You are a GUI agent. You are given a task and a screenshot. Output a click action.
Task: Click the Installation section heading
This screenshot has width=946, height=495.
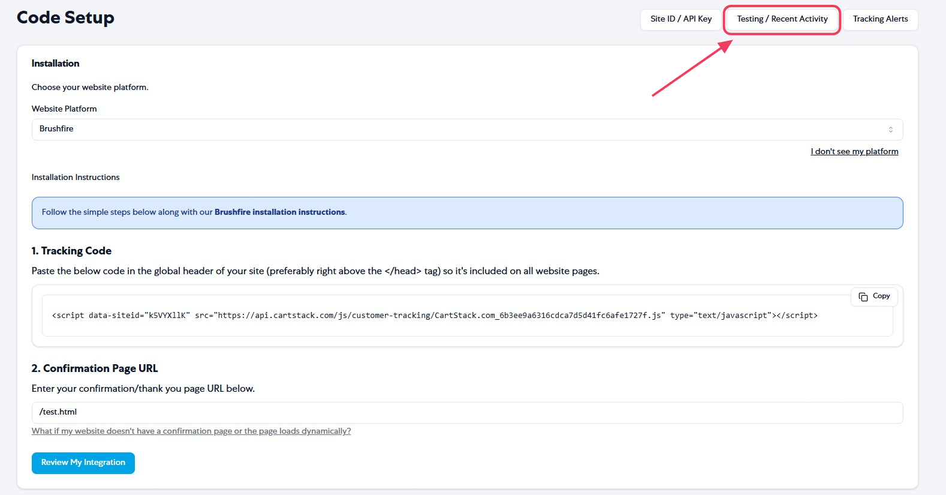pyautogui.click(x=55, y=63)
